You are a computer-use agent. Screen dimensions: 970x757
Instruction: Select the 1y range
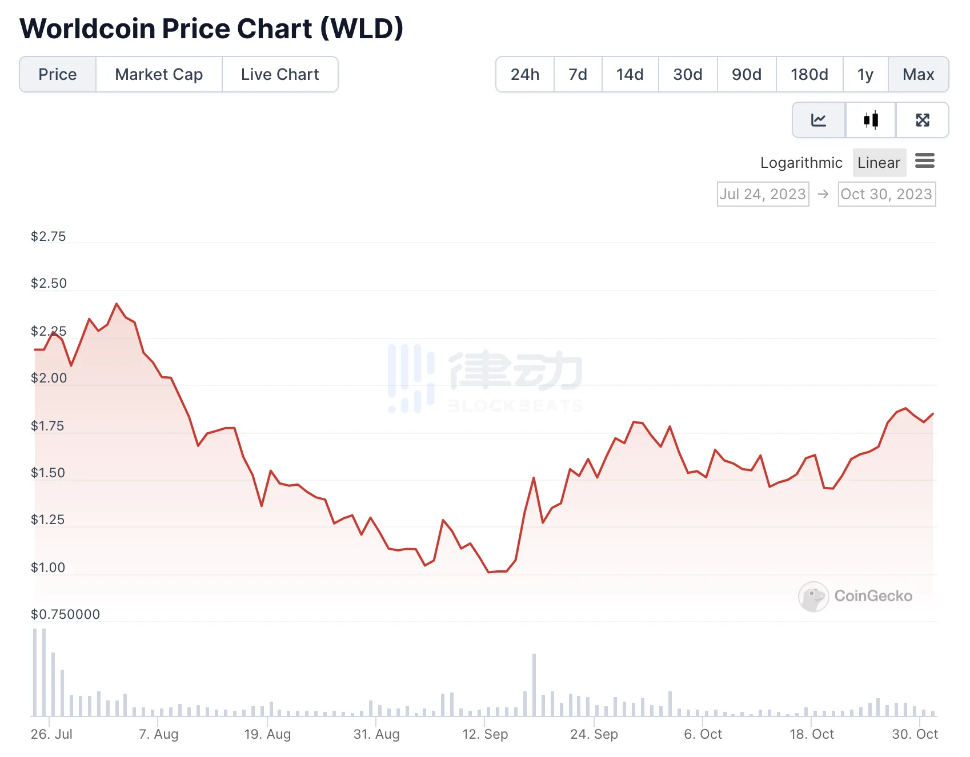pyautogui.click(x=865, y=74)
